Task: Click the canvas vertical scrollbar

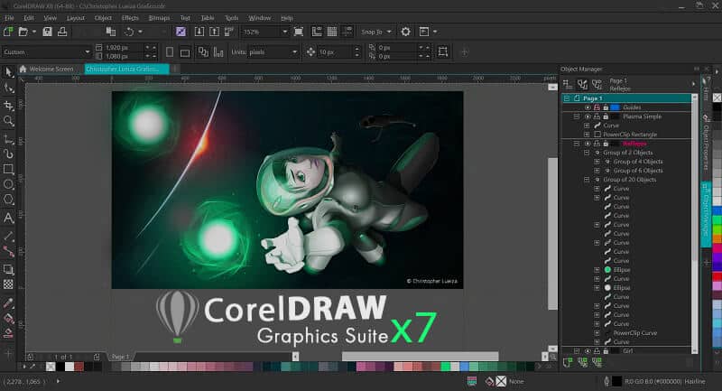Action: click(x=552, y=234)
